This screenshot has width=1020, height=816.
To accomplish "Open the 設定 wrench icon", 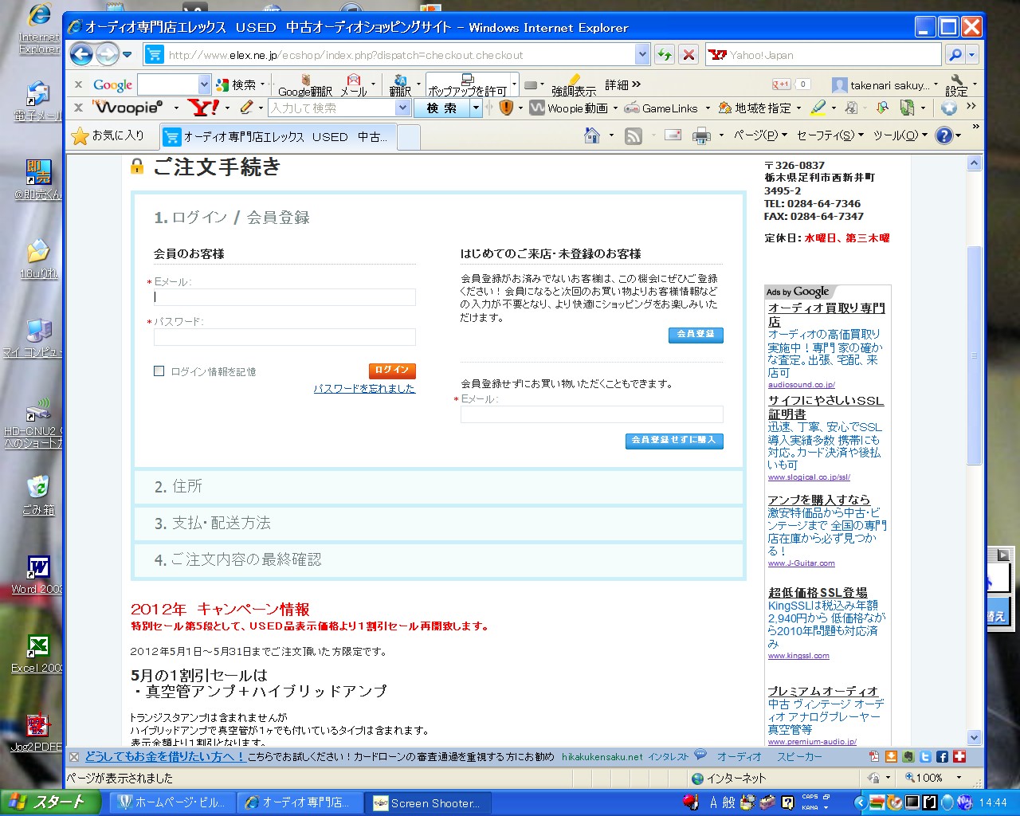I will point(956,85).
